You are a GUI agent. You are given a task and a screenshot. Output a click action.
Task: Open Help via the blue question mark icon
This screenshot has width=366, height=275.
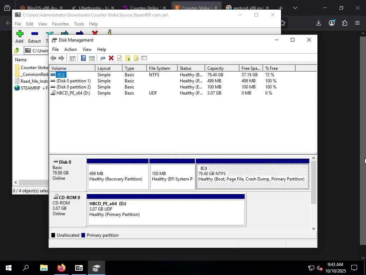(83, 58)
